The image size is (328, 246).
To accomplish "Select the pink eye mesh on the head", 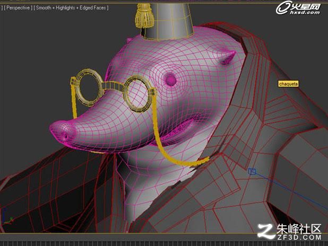I will click(x=170, y=80).
